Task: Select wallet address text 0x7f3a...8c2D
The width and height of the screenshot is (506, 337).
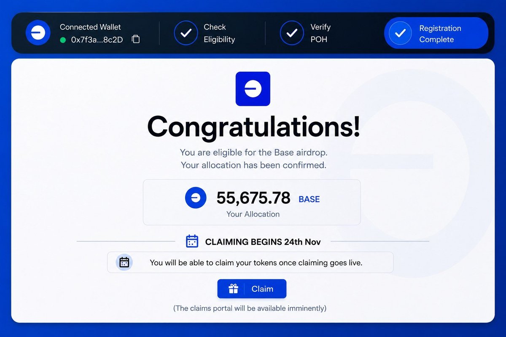Action: 97,40
